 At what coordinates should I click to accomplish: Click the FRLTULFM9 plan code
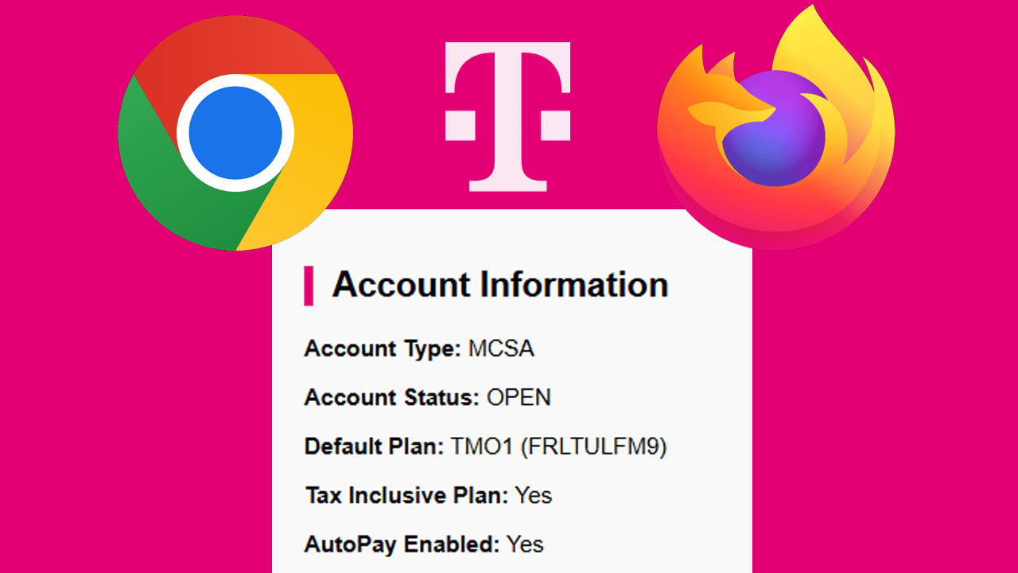click(593, 446)
